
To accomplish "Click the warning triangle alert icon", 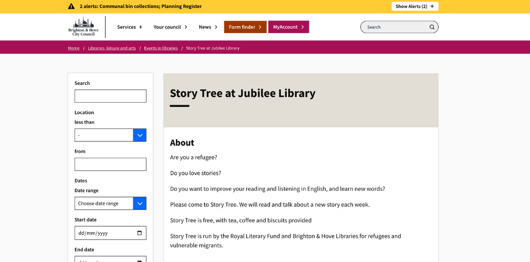I will click(x=71, y=6).
